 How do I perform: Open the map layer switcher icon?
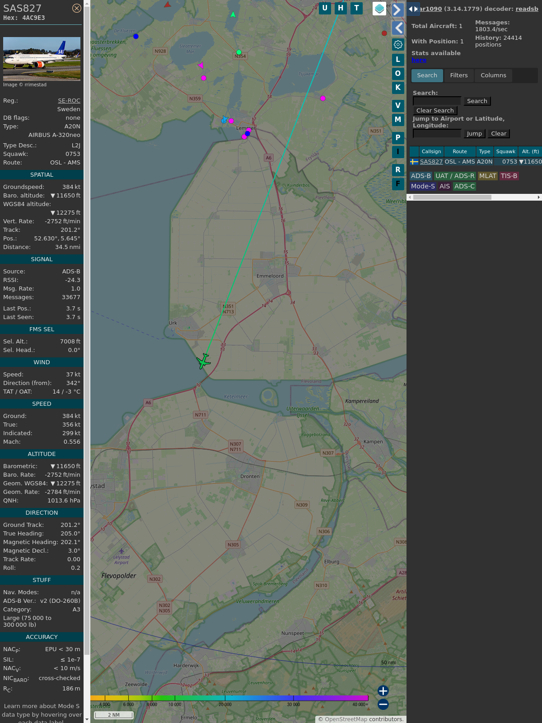[x=379, y=8]
